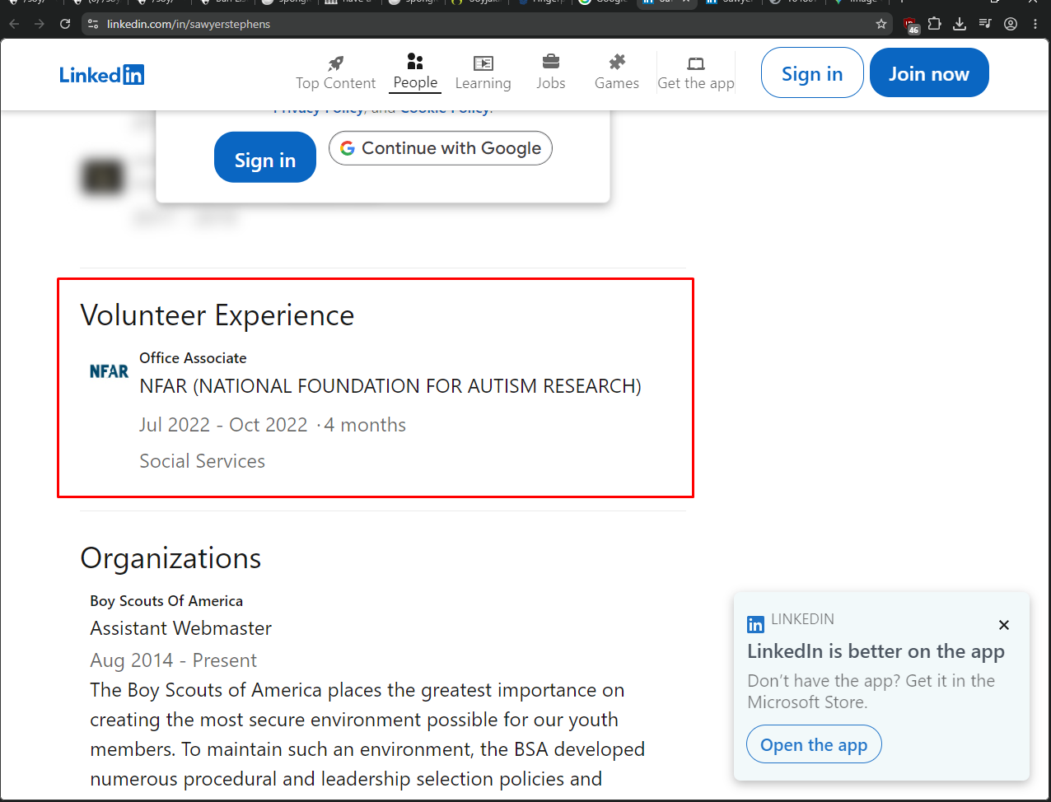Click the browser back arrow
This screenshot has height=802, width=1051.
click(14, 24)
